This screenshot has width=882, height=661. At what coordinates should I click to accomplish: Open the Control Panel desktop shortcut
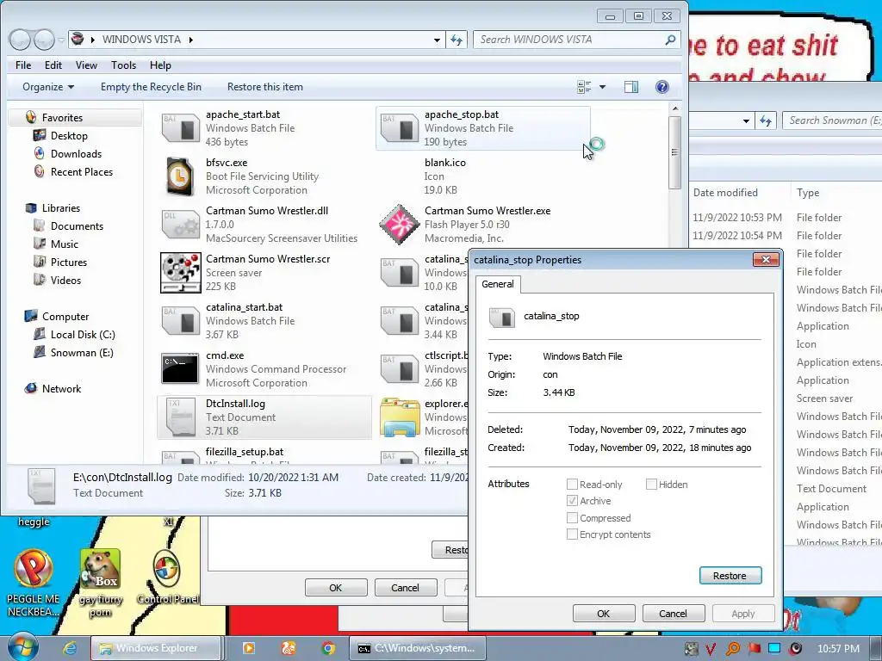167,576
